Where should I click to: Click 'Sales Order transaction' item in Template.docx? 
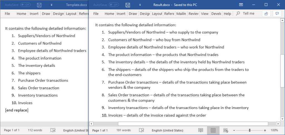coord(38,88)
